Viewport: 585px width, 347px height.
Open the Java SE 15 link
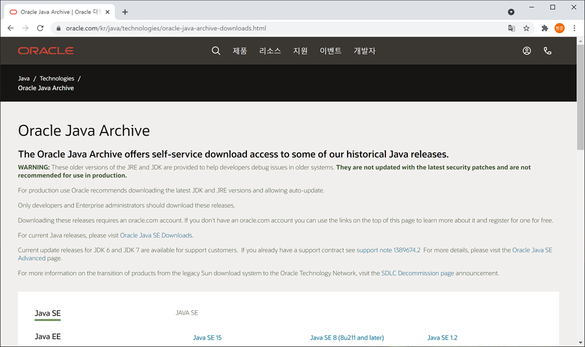[x=207, y=337]
